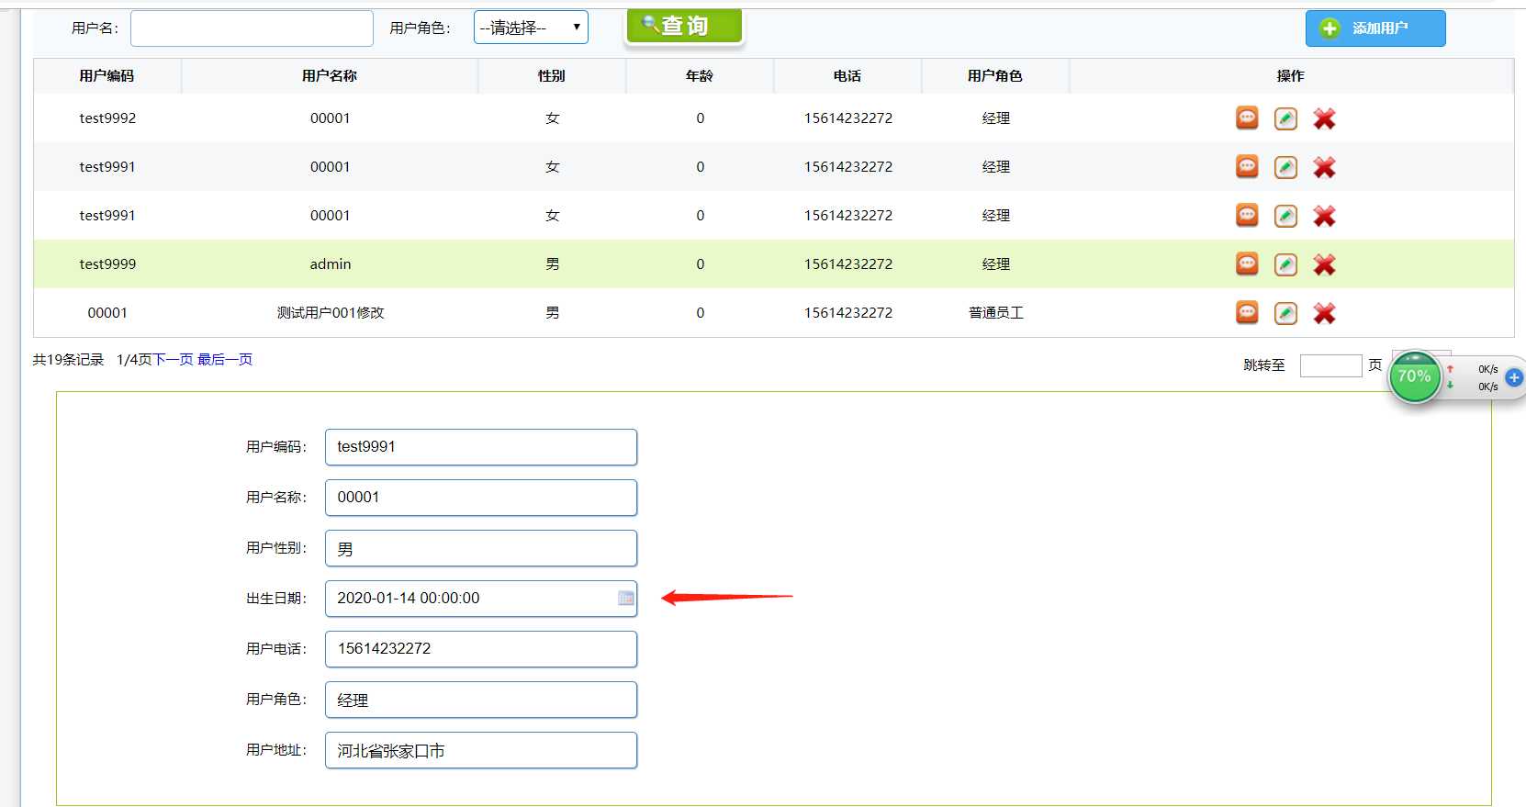Viewport: 1526px width, 807px height.
Task: Edit user test9992 with pencil icon
Action: point(1285,118)
